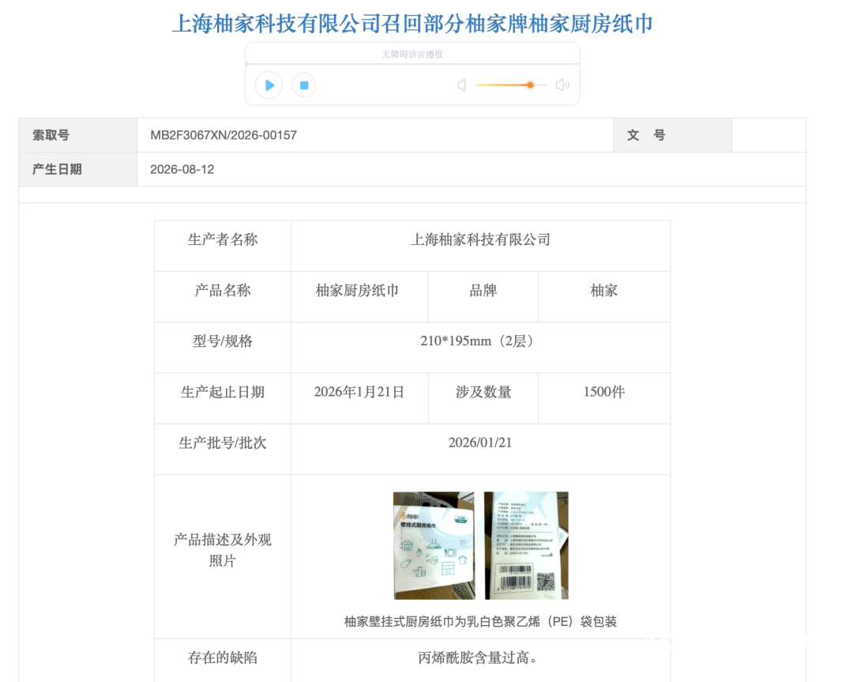Select the PE bag packaging description text
The image size is (853, 682).
480,622
